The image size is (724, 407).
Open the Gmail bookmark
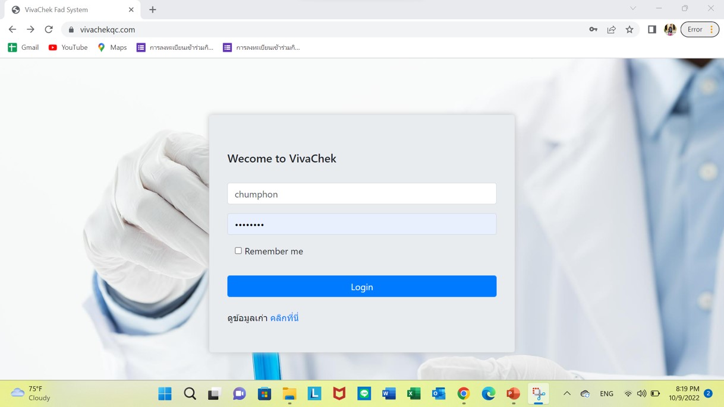click(x=23, y=47)
